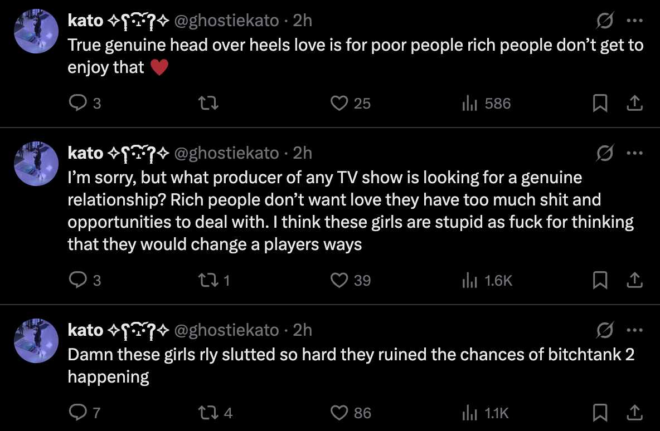Open @ghostiekato handle on the second tweet
The width and height of the screenshot is (660, 431).
[226, 153]
